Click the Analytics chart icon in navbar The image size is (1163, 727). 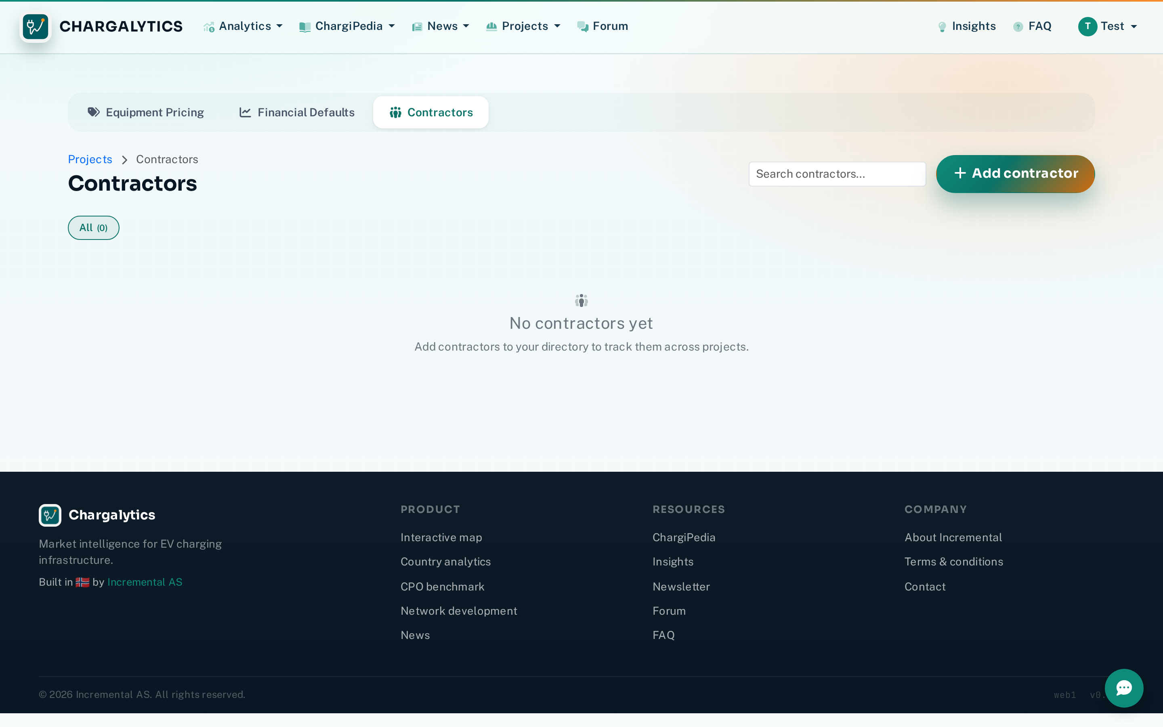(208, 27)
